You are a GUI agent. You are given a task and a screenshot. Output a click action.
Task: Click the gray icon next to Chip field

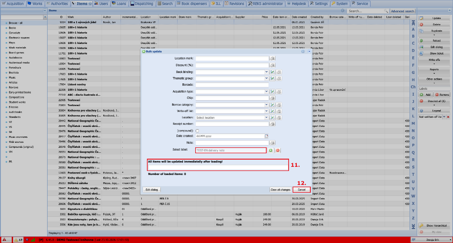click(x=272, y=98)
